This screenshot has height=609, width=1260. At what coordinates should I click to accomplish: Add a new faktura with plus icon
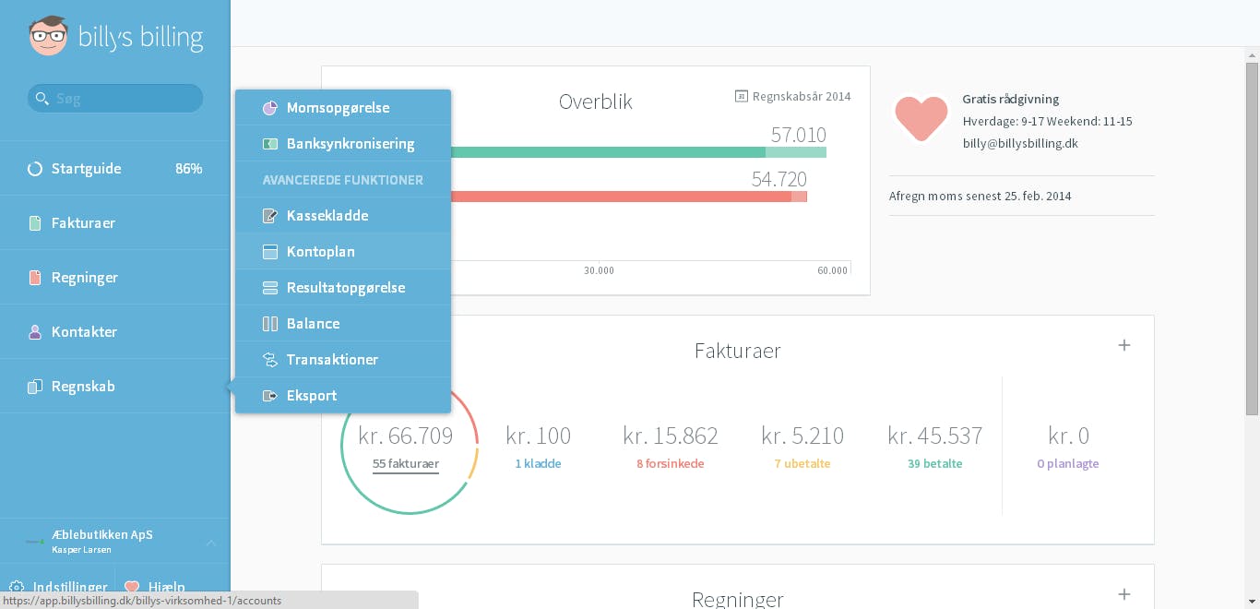[1123, 345]
